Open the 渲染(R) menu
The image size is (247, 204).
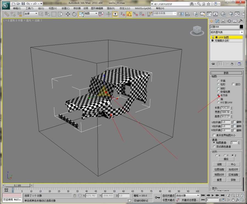coord(111,8)
